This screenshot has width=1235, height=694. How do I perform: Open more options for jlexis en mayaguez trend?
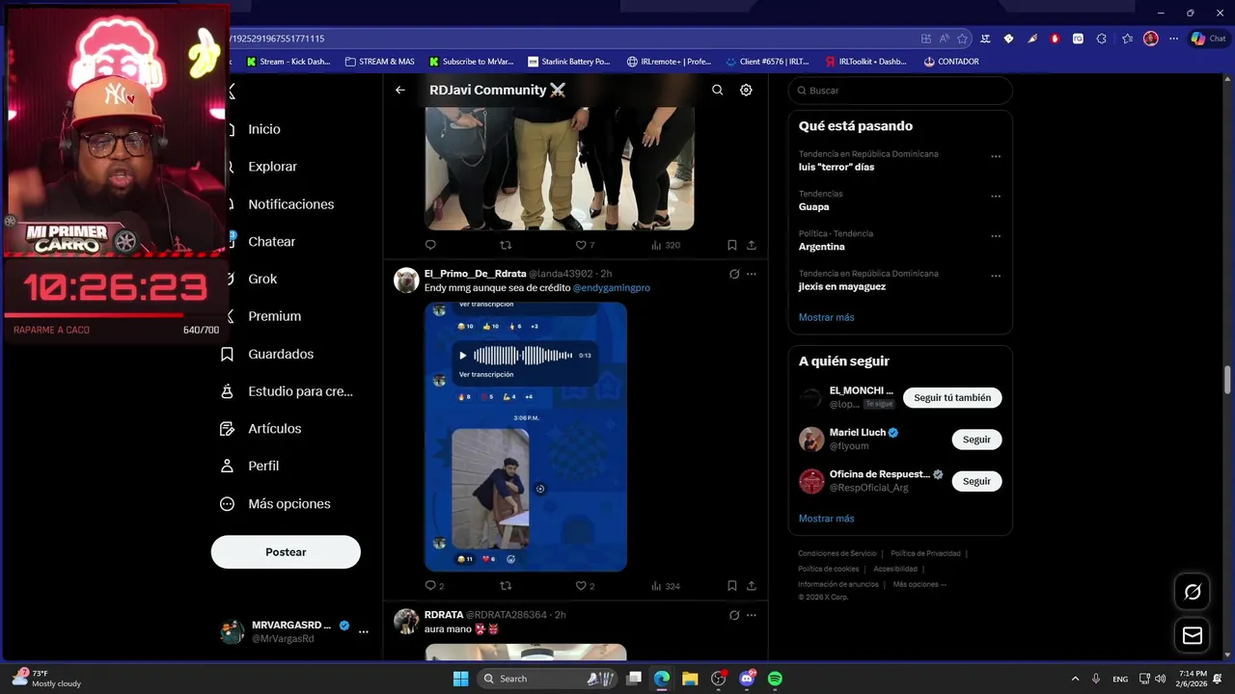996,276
